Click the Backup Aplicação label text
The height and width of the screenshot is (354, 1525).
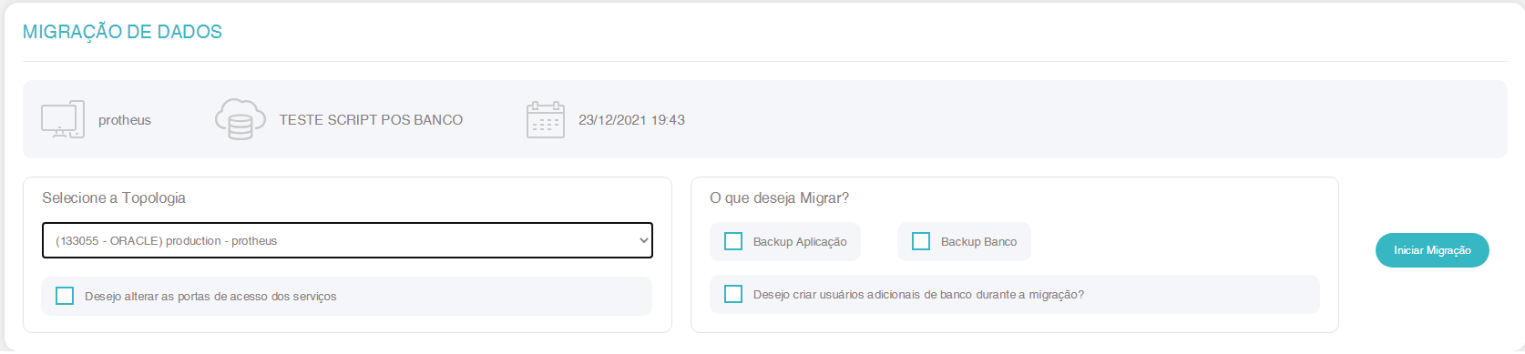800,242
